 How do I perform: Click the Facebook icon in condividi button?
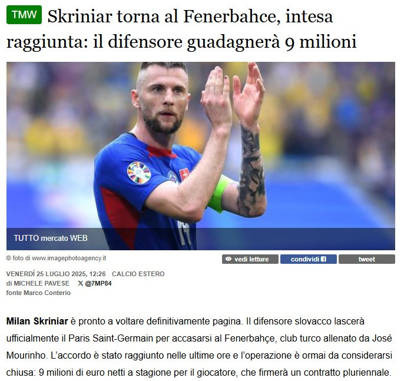coord(324,259)
